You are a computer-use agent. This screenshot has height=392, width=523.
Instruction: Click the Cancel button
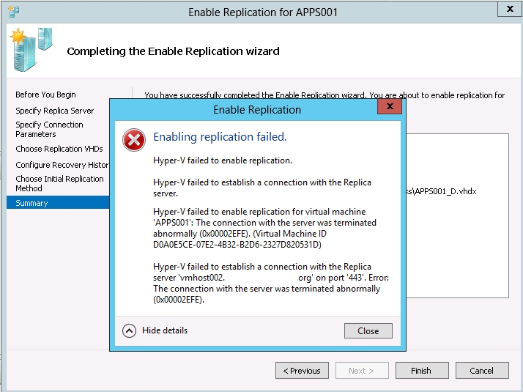point(482,371)
